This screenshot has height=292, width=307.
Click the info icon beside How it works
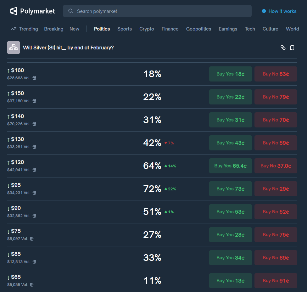[x=264, y=11]
